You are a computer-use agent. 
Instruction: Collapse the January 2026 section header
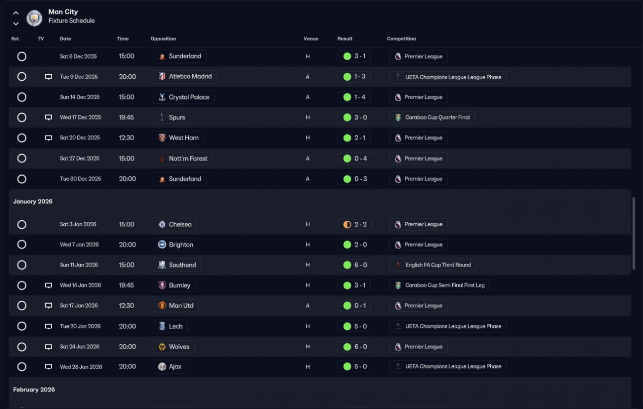click(33, 201)
